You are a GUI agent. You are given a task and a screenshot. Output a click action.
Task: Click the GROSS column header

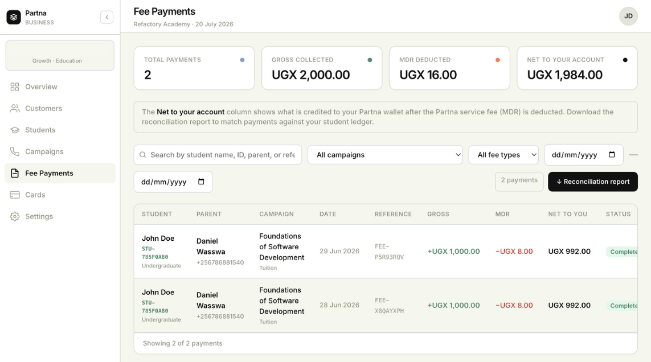tap(438, 214)
